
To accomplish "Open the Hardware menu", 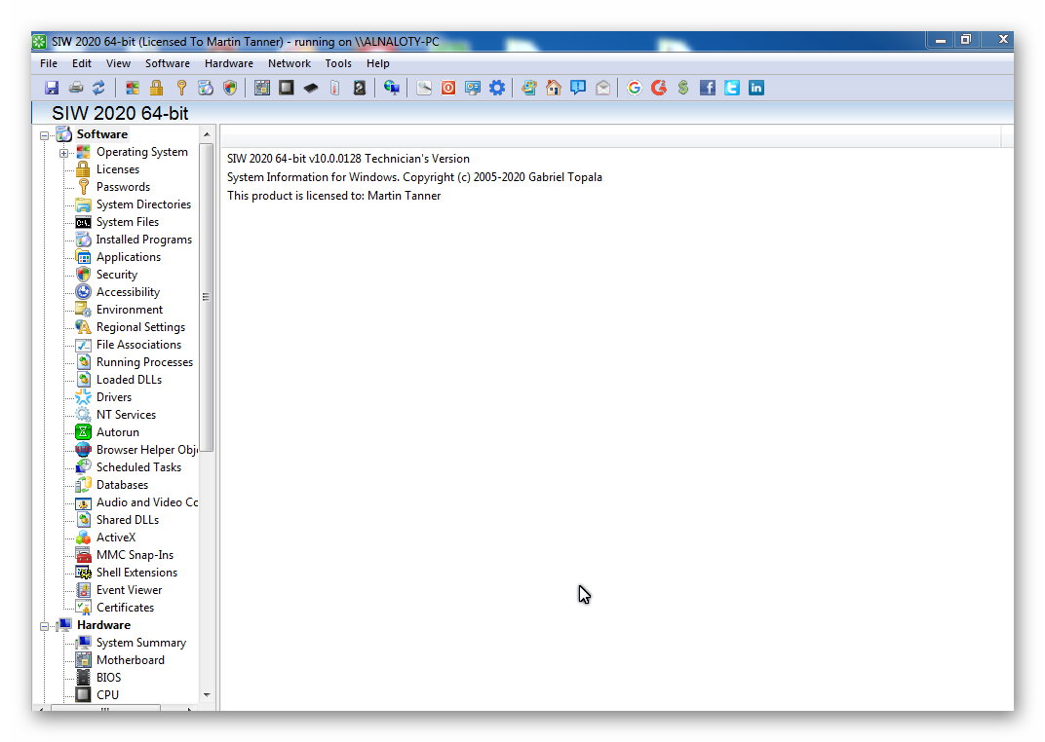I will 228,63.
